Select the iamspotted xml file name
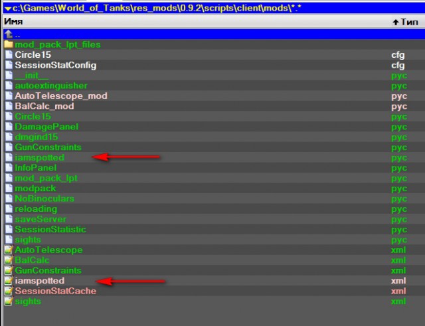 (40, 281)
